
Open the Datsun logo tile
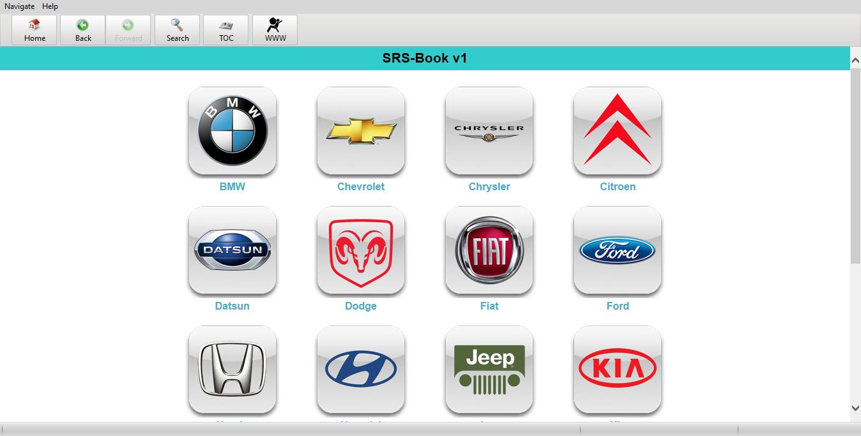point(232,250)
